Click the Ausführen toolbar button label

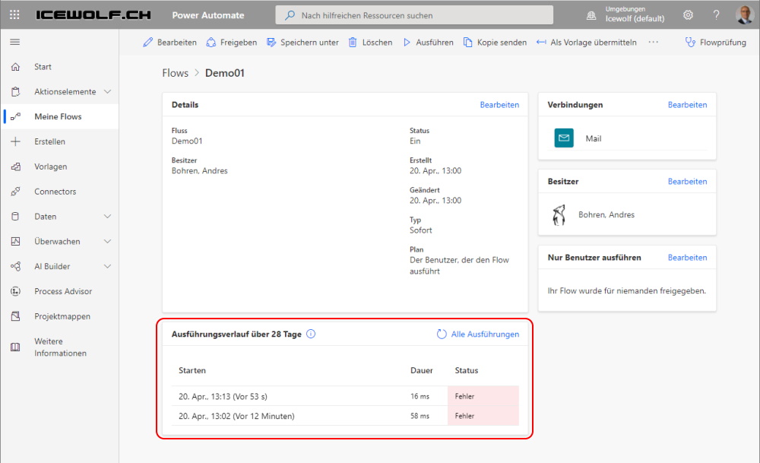click(x=435, y=42)
